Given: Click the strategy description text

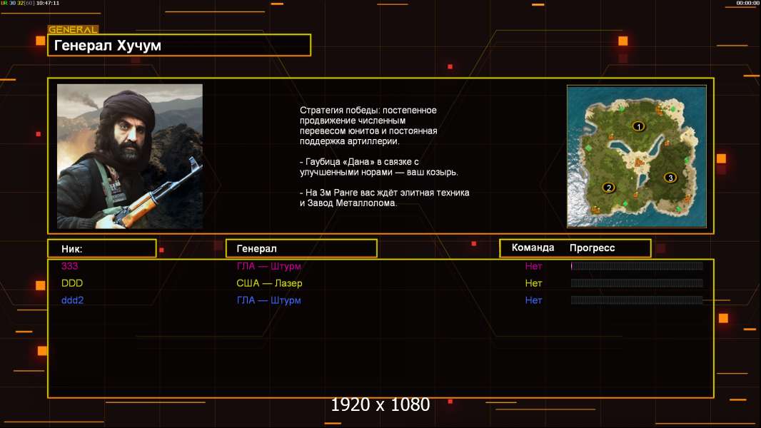Looking at the screenshot, I should click(384, 156).
